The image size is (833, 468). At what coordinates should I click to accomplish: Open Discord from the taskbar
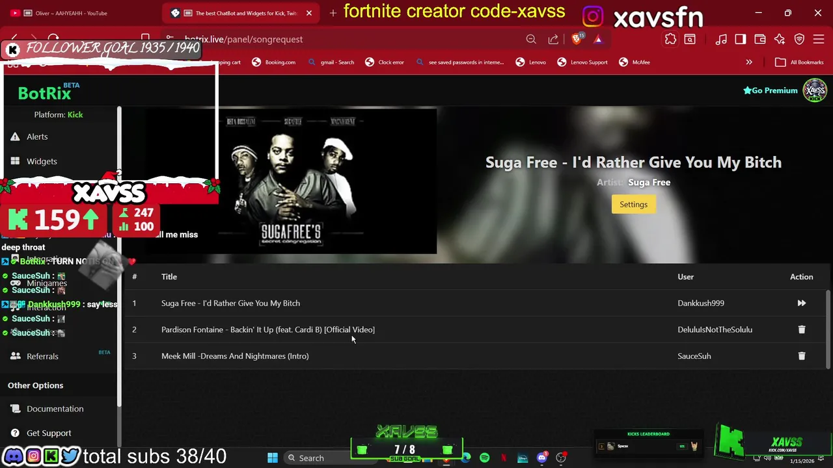click(542, 458)
